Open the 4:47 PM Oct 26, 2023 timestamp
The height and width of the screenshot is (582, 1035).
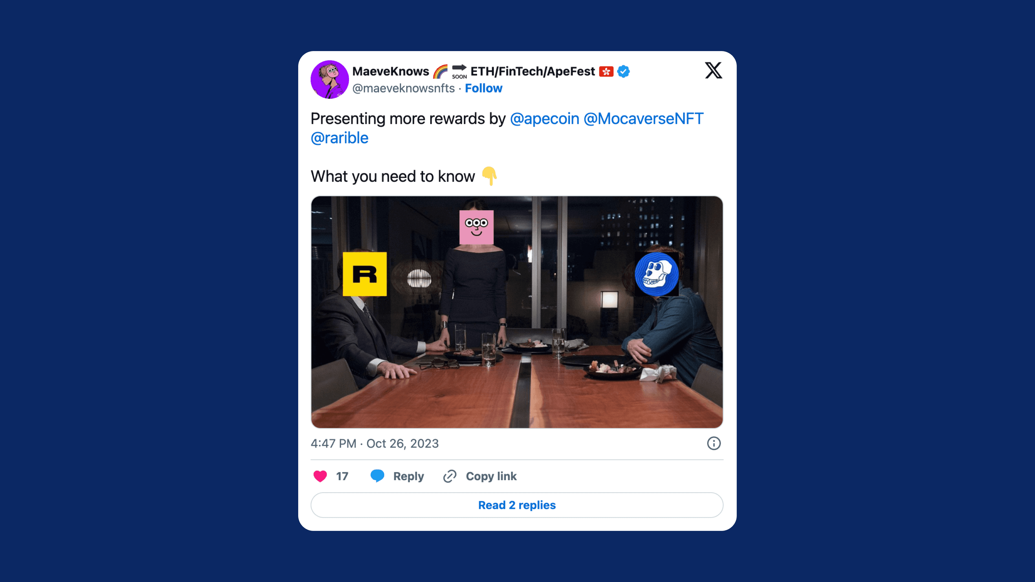click(x=375, y=443)
